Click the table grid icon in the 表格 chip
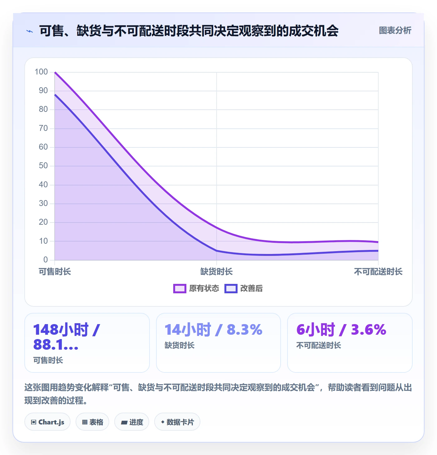This screenshot has height=455, width=437. click(85, 422)
